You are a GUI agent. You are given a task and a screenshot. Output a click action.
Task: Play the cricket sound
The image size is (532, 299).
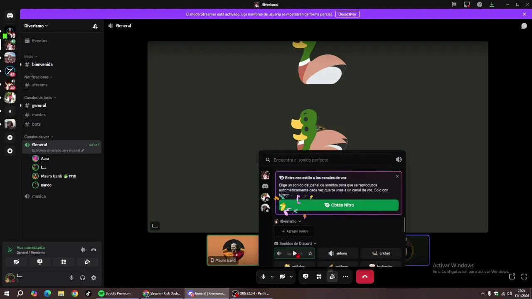[x=381, y=253]
